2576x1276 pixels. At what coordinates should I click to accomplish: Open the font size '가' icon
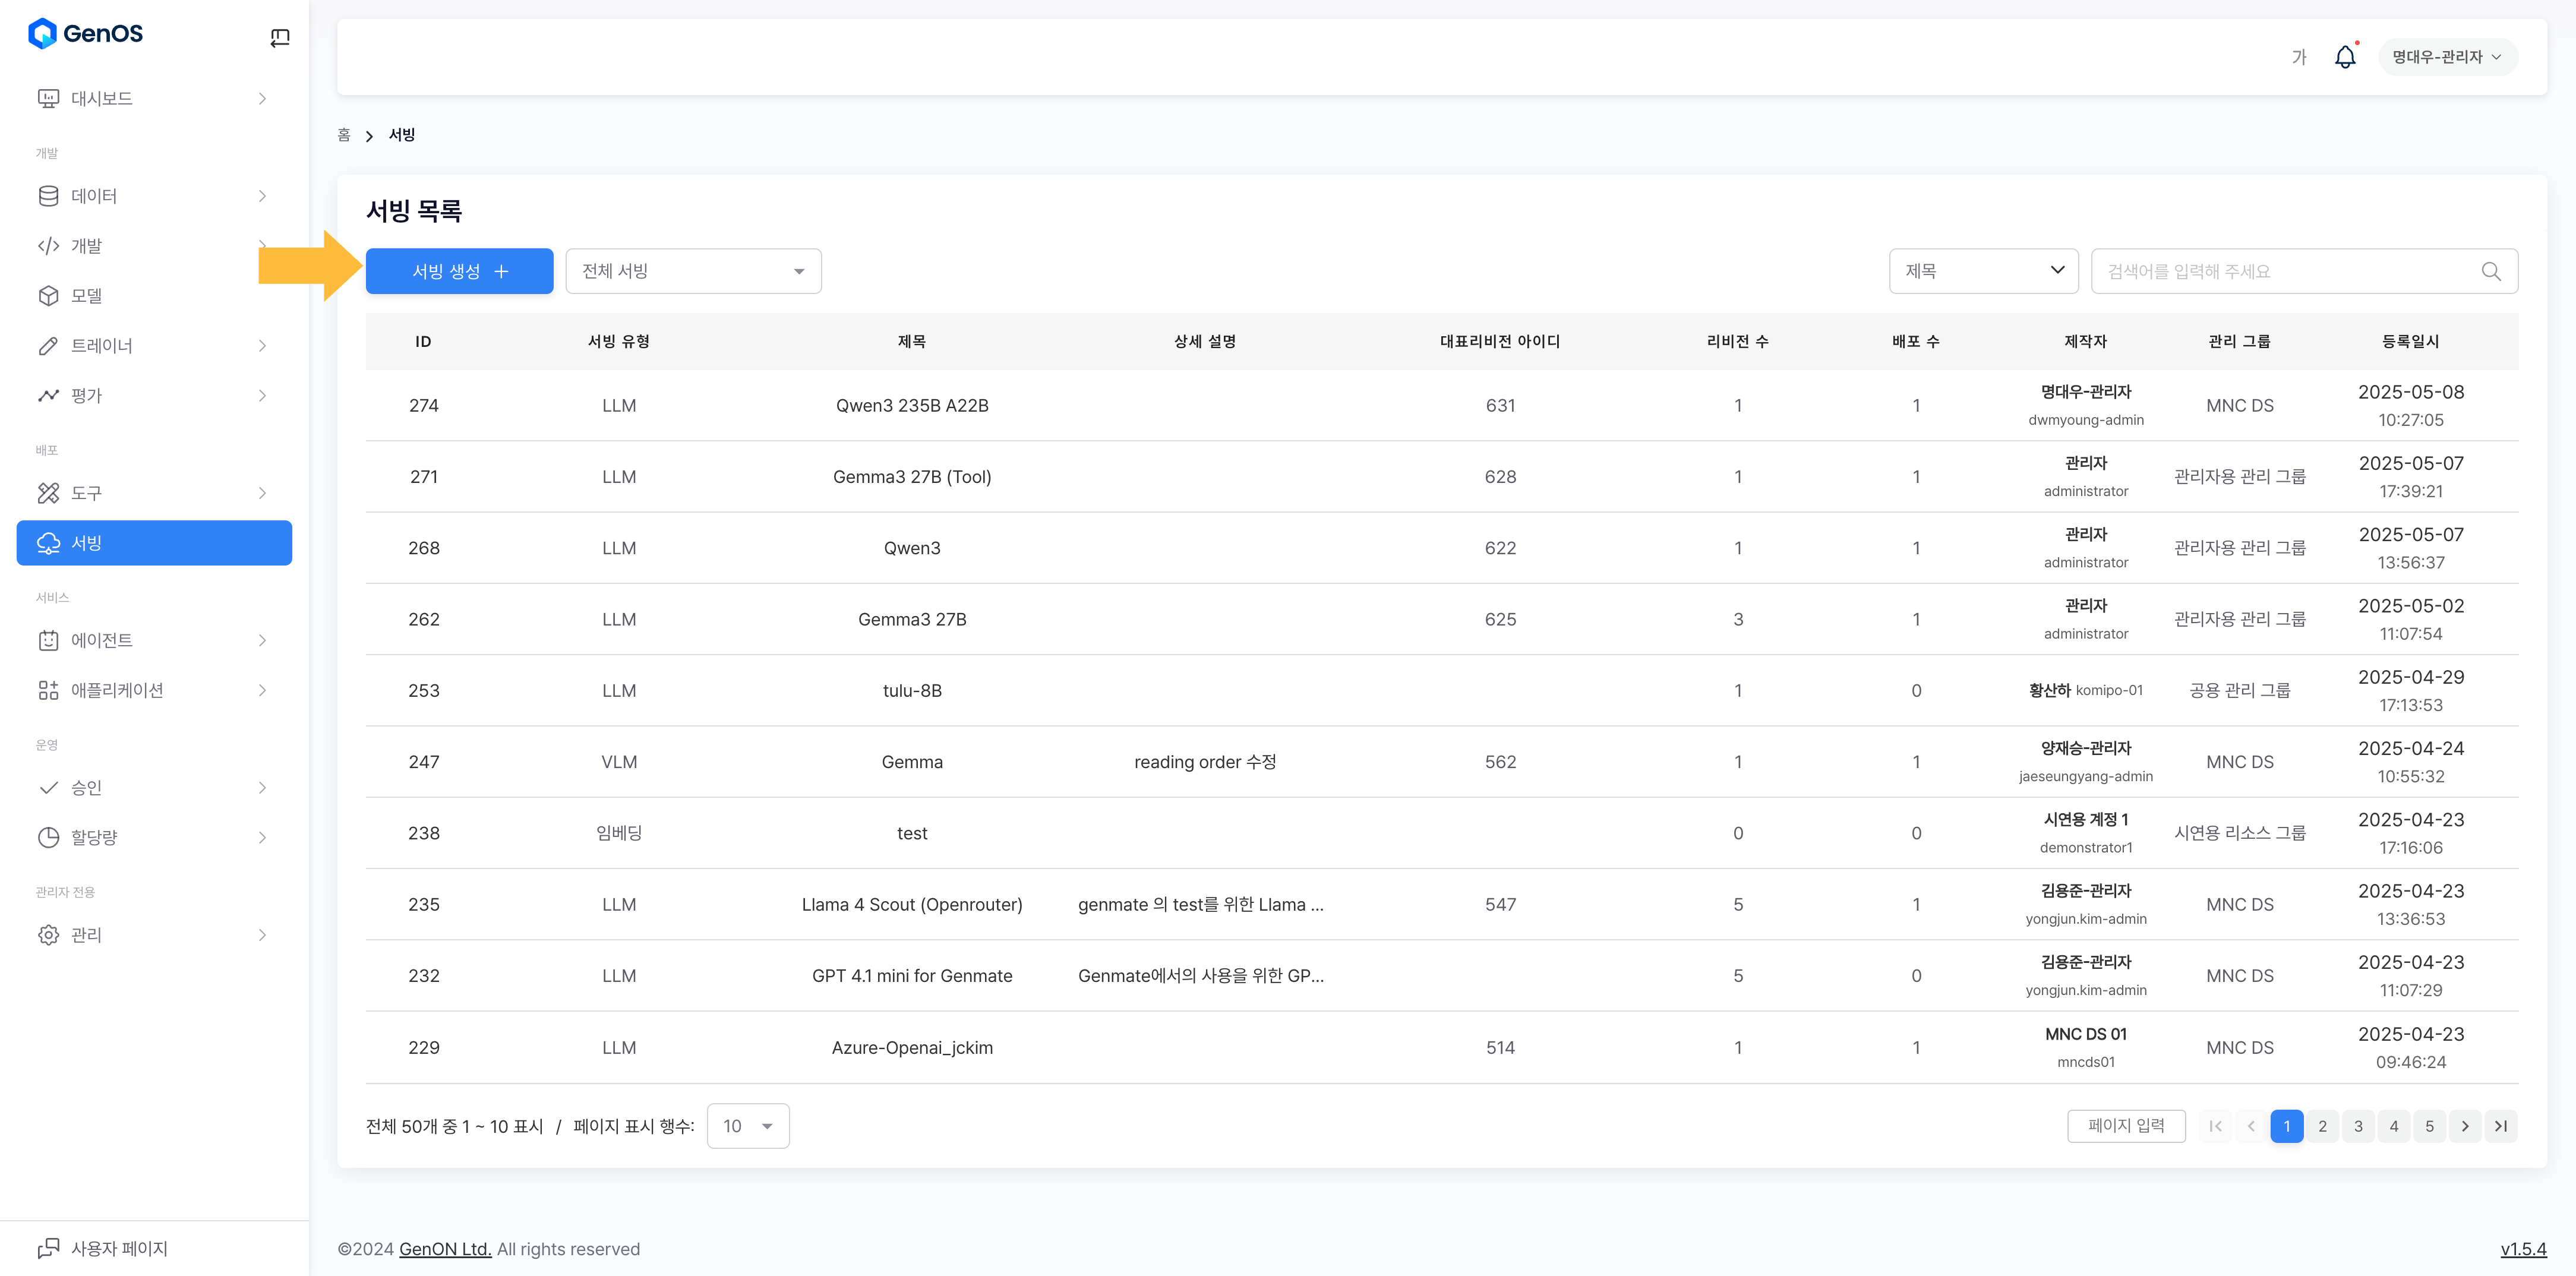(x=2298, y=57)
